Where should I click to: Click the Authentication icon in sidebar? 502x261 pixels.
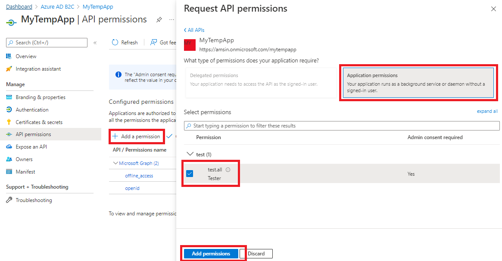click(9, 110)
